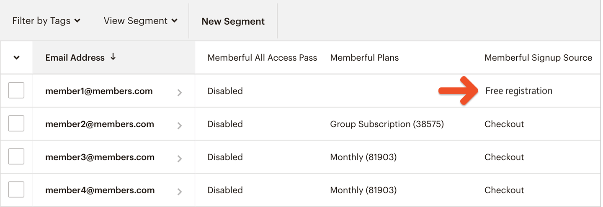The width and height of the screenshot is (603, 207).
Task: Click the Memberful Plans column header
Action: (x=364, y=58)
